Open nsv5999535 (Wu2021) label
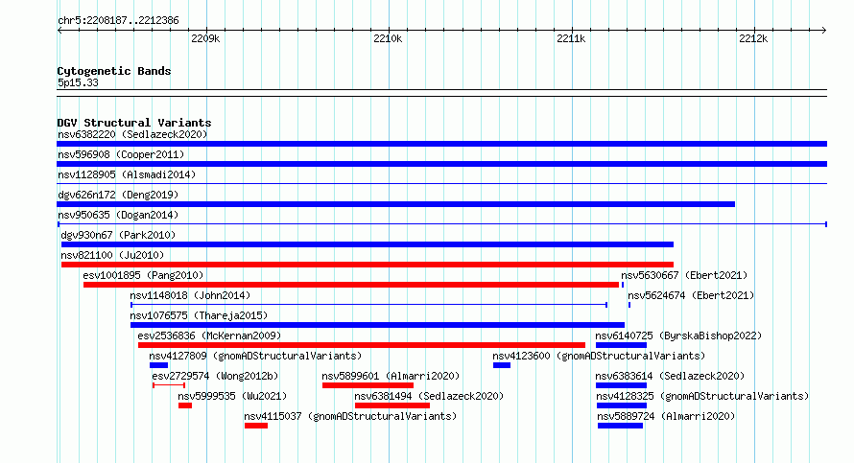 pyautogui.click(x=232, y=396)
